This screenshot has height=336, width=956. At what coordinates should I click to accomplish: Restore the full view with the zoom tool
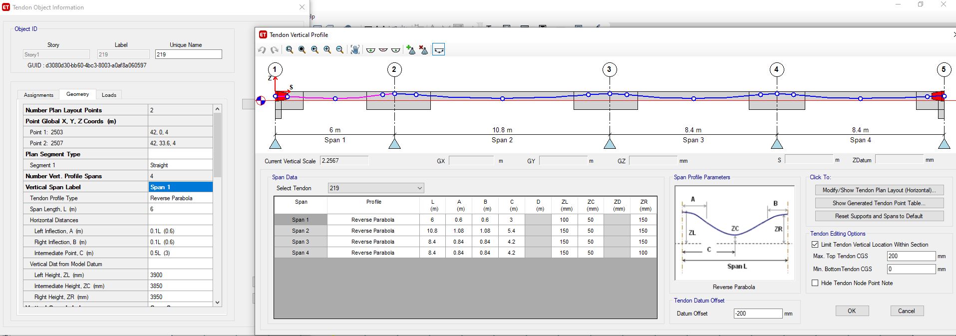(302, 50)
